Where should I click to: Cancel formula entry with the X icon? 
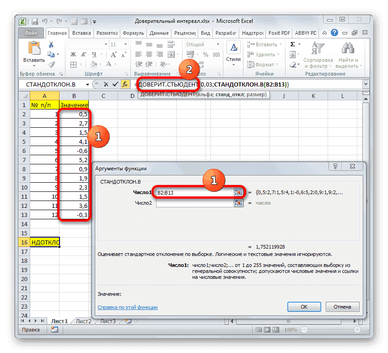106,84
